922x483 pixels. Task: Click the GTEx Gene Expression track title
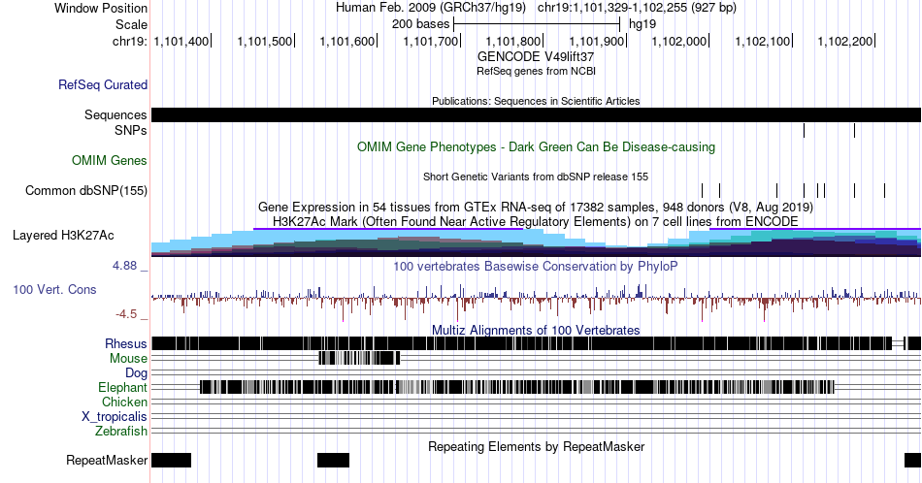click(x=536, y=207)
